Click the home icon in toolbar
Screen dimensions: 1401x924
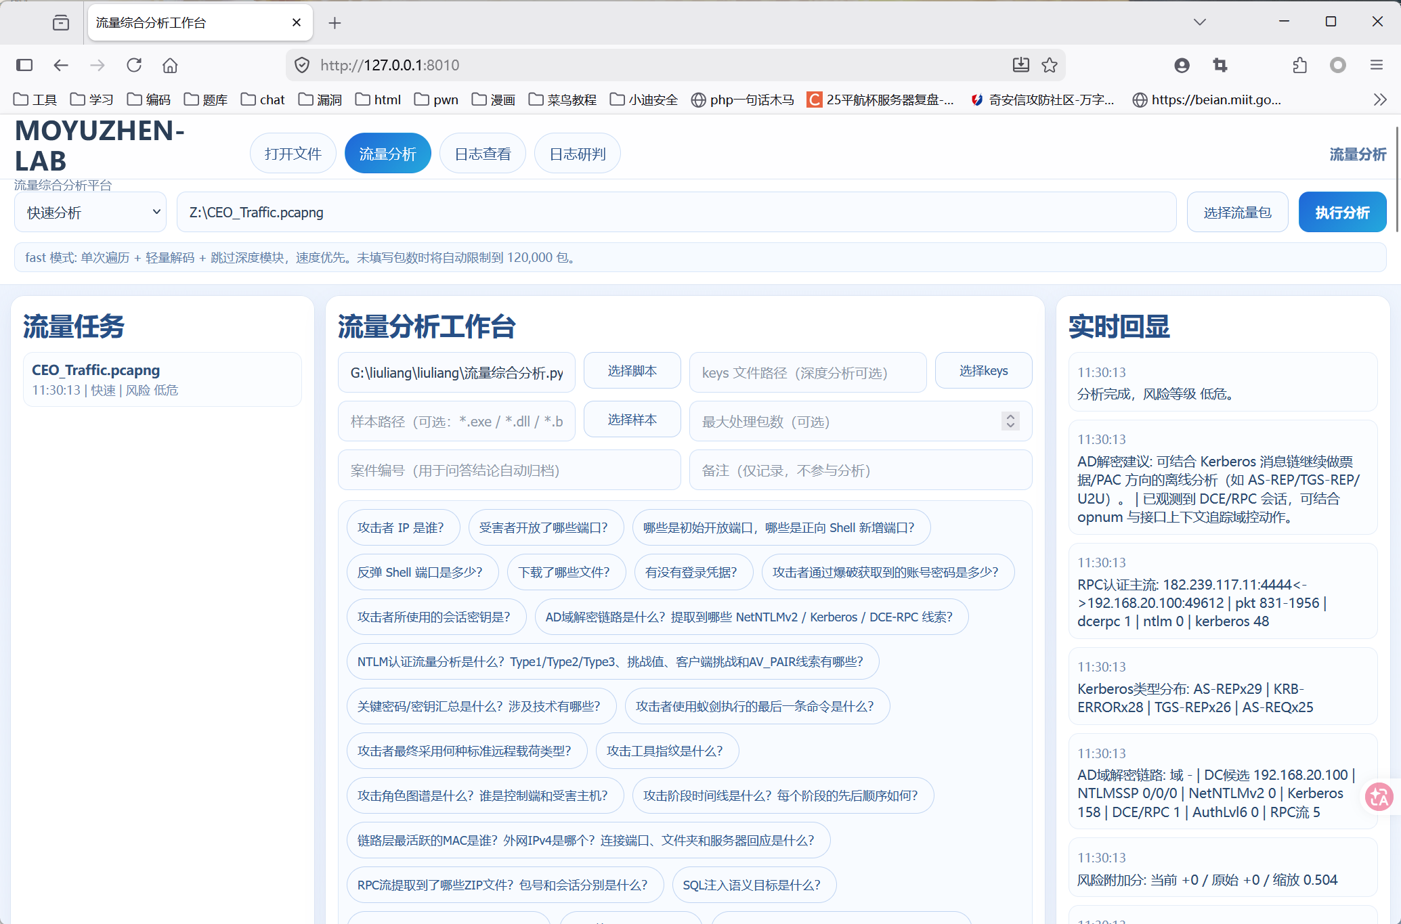[x=170, y=65]
